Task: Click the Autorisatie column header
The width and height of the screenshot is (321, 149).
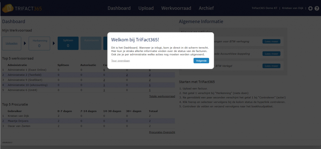Action: 88,65
